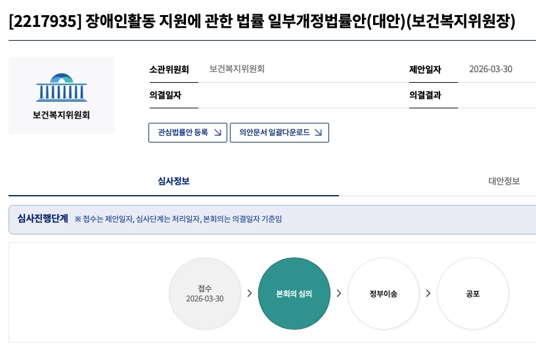536x352 pixels.
Task: Register bill with 관심법률안 등록 button
Action: tap(188, 133)
